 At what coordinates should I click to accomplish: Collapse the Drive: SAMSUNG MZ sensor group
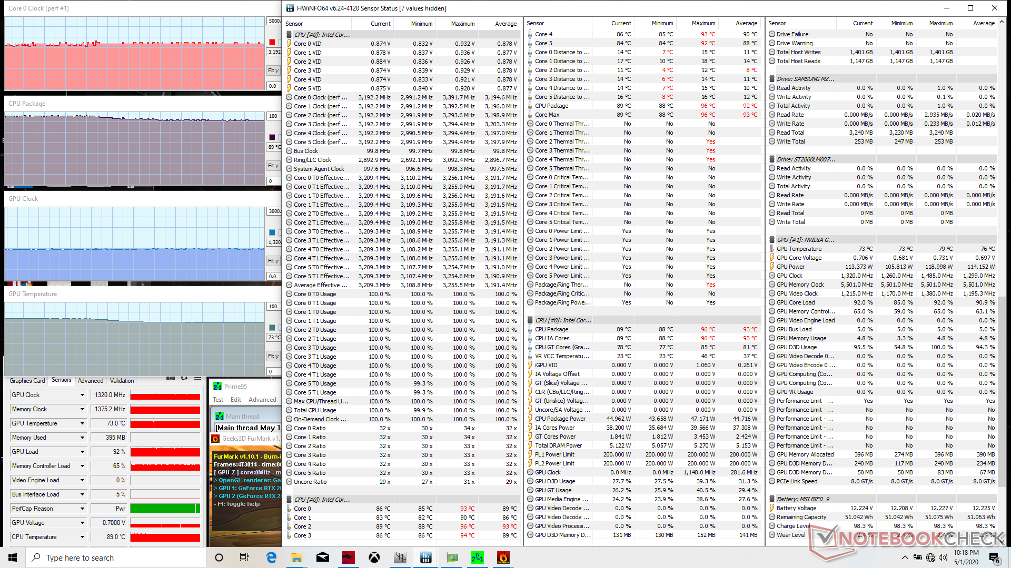(805, 79)
